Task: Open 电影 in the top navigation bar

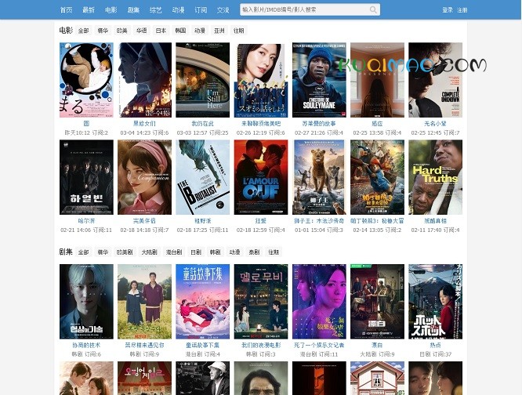Action: (x=111, y=10)
